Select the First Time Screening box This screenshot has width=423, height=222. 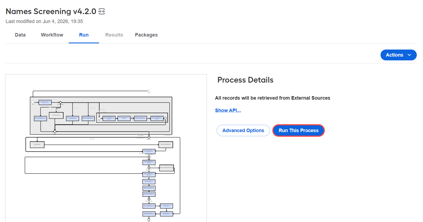coord(56,115)
